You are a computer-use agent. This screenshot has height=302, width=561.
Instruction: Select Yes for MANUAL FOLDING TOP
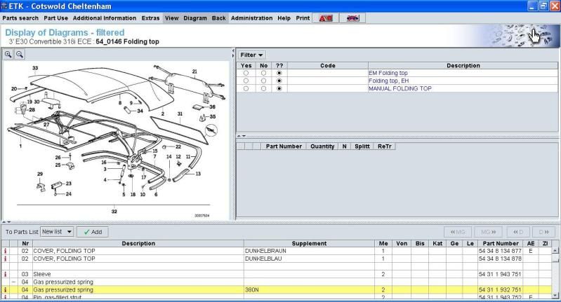click(x=246, y=88)
